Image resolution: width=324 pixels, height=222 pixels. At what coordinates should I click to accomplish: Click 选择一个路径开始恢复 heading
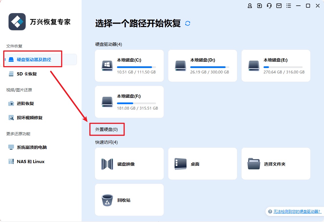point(138,23)
